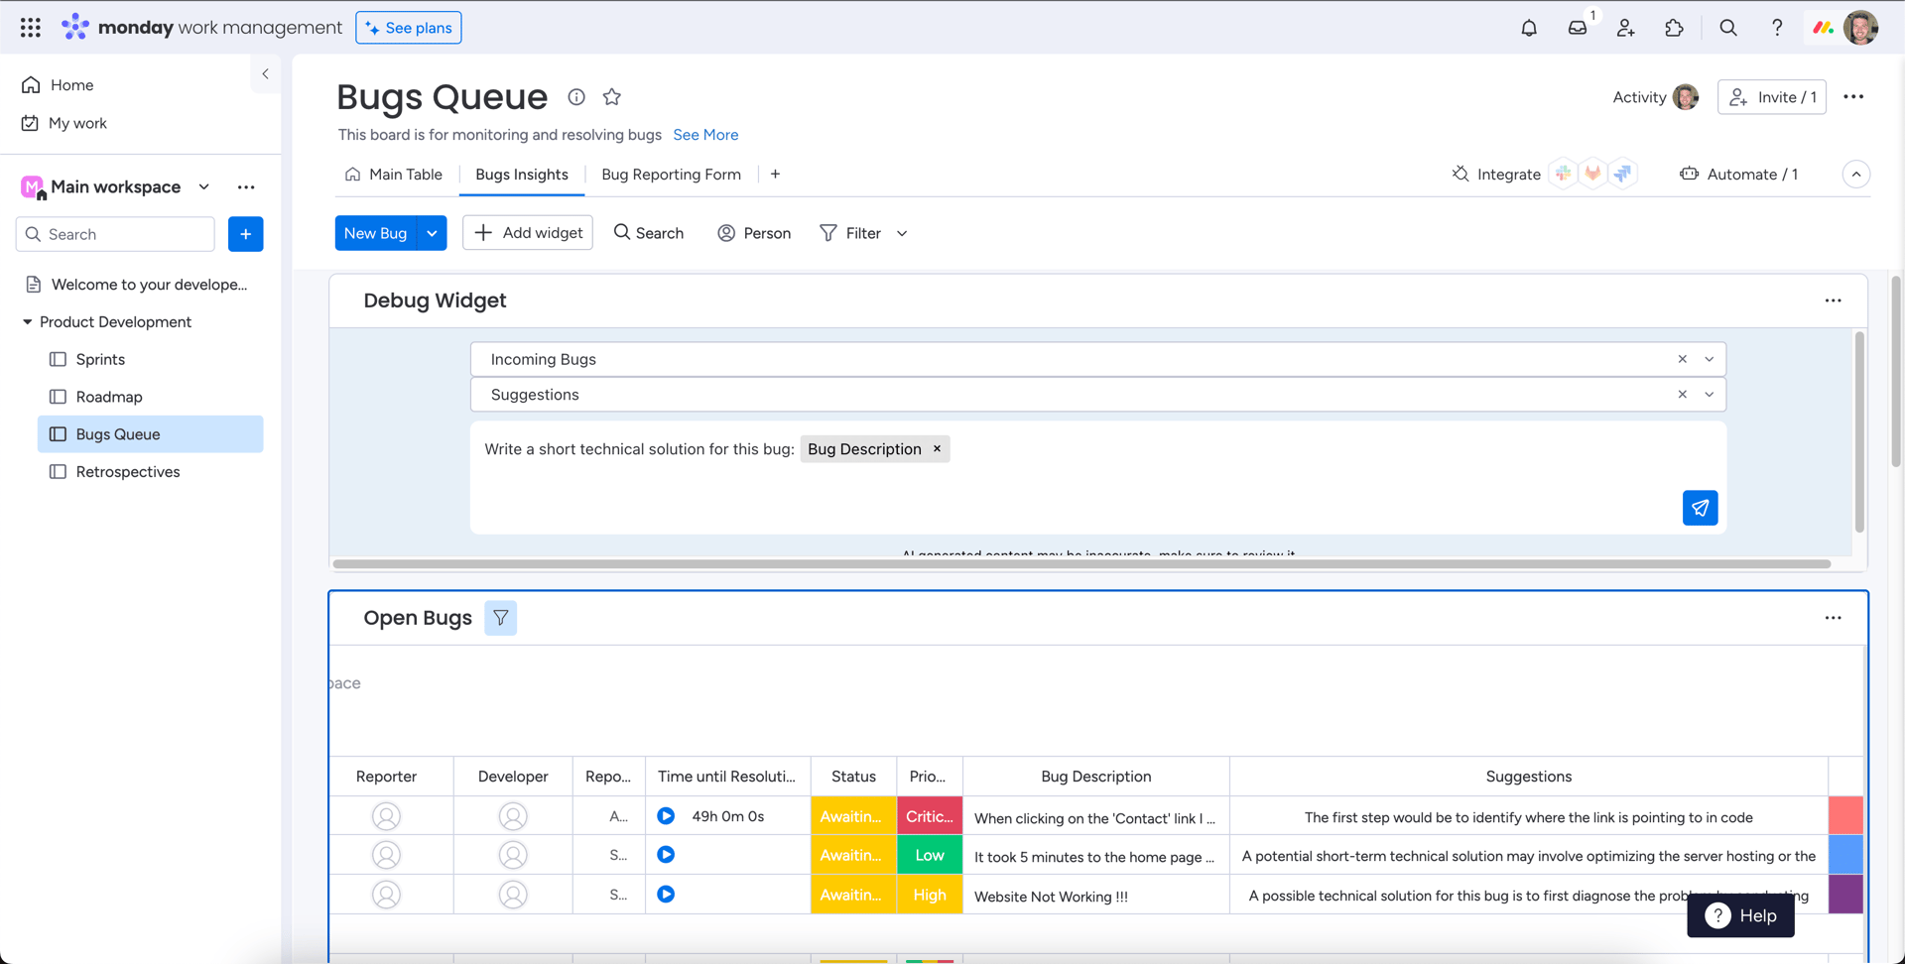The height and width of the screenshot is (964, 1905).
Task: Star the Bugs Queue board as favorite
Action: click(612, 96)
